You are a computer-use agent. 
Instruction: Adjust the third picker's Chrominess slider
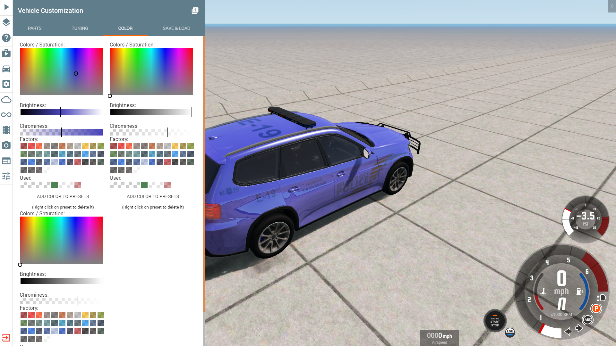click(x=61, y=301)
